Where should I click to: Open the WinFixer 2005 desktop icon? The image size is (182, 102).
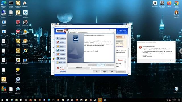[x=18, y=13]
